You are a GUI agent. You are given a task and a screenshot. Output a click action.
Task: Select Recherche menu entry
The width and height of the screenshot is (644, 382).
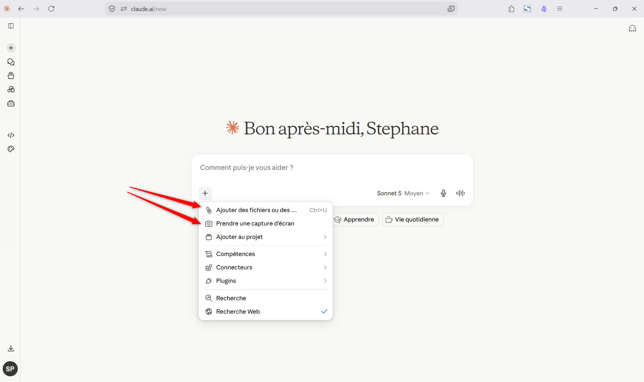(266, 298)
